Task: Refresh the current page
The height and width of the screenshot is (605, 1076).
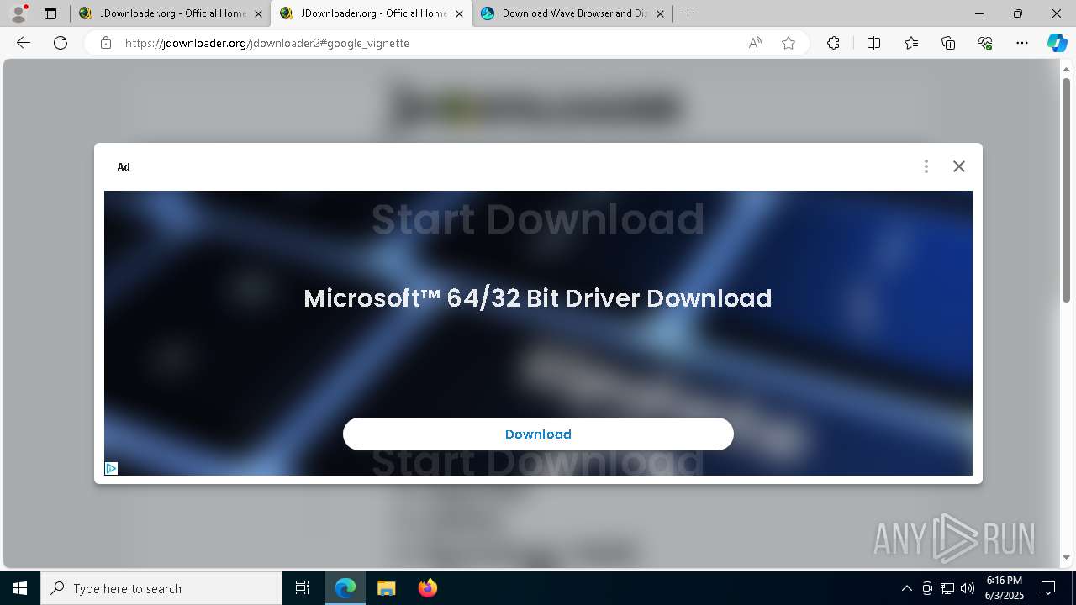Action: click(x=61, y=43)
